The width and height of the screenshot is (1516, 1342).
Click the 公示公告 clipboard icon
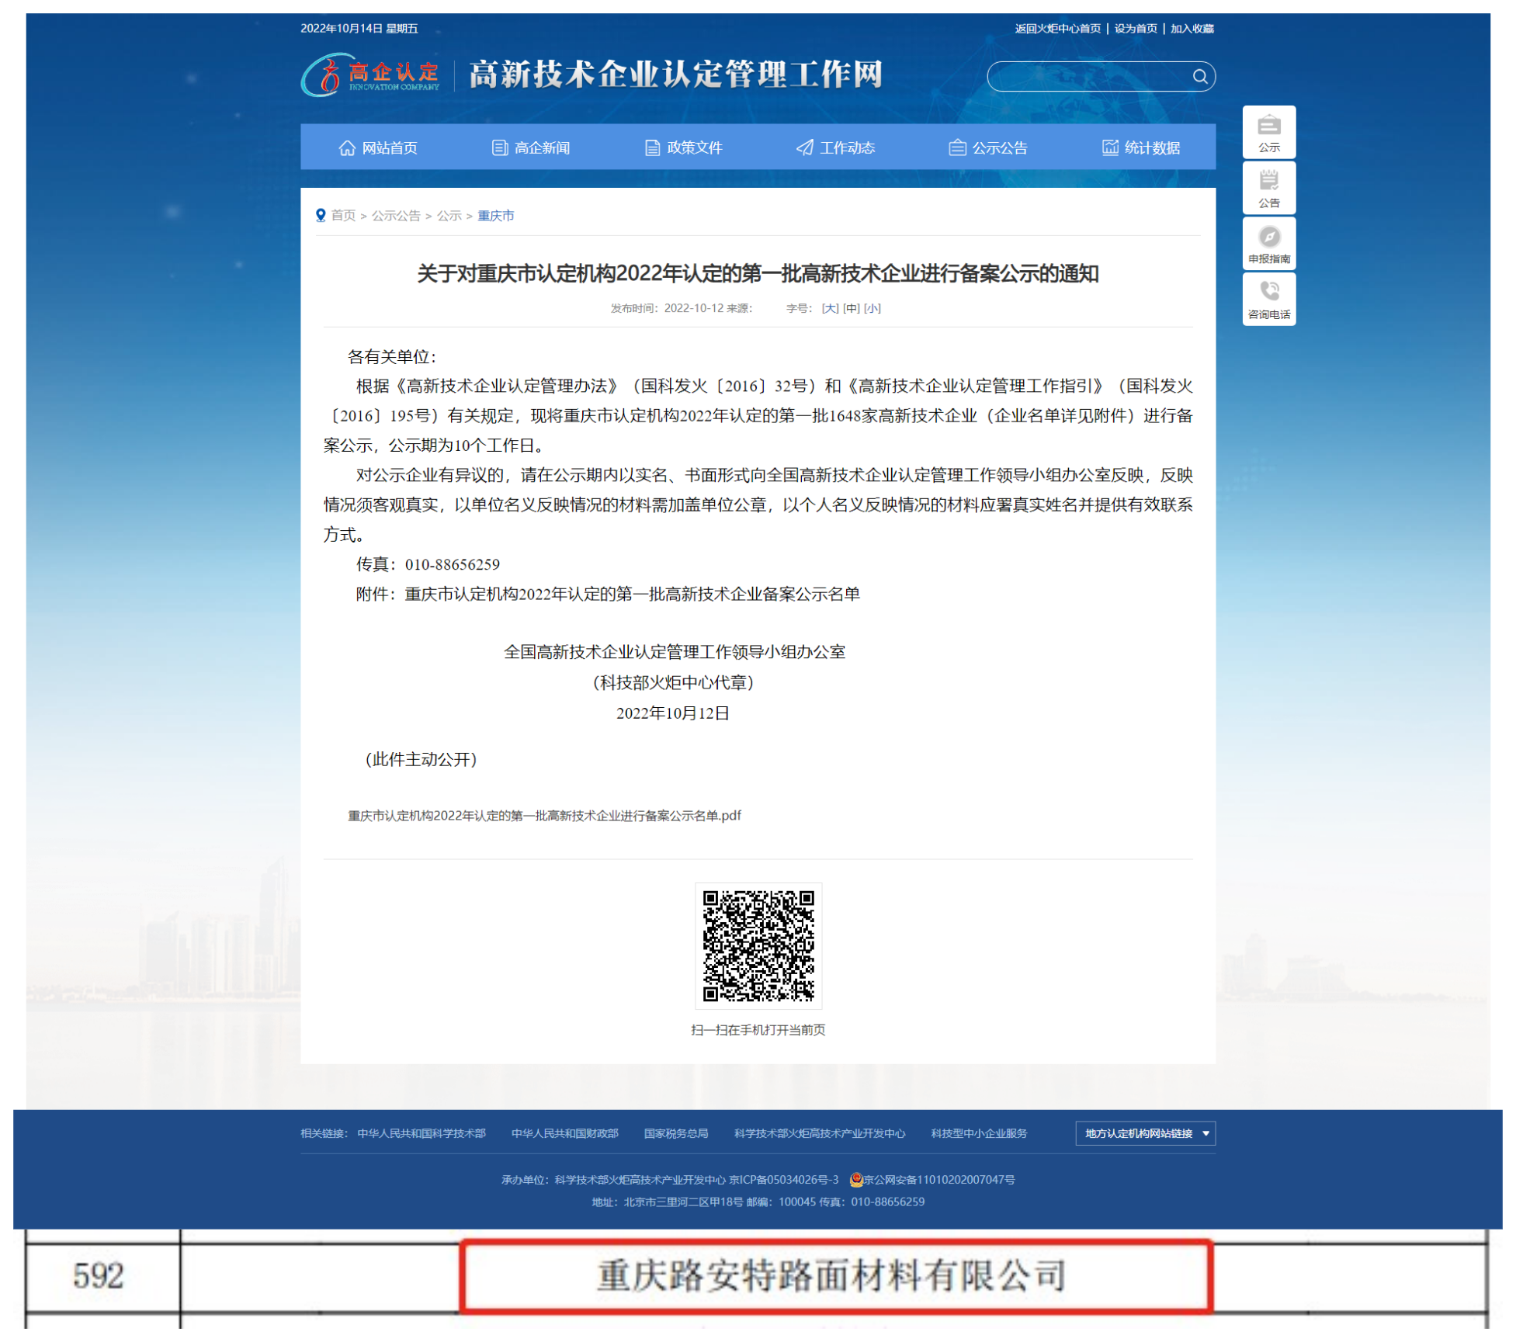(956, 147)
